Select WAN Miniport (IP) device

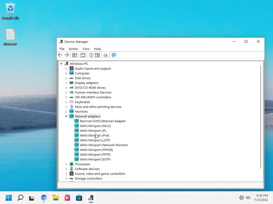93,131
